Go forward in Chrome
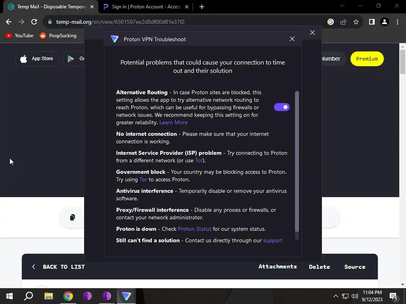This screenshot has height=304, width=406. click(x=21, y=22)
